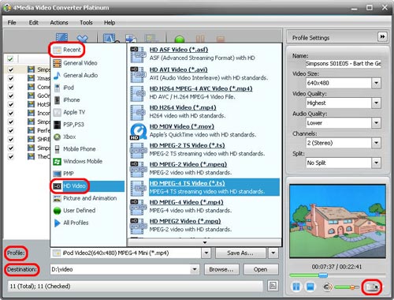Viewport: 394px width, 300px height.
Task: Uncheck the Incor file checkbox
Action: 10,113
